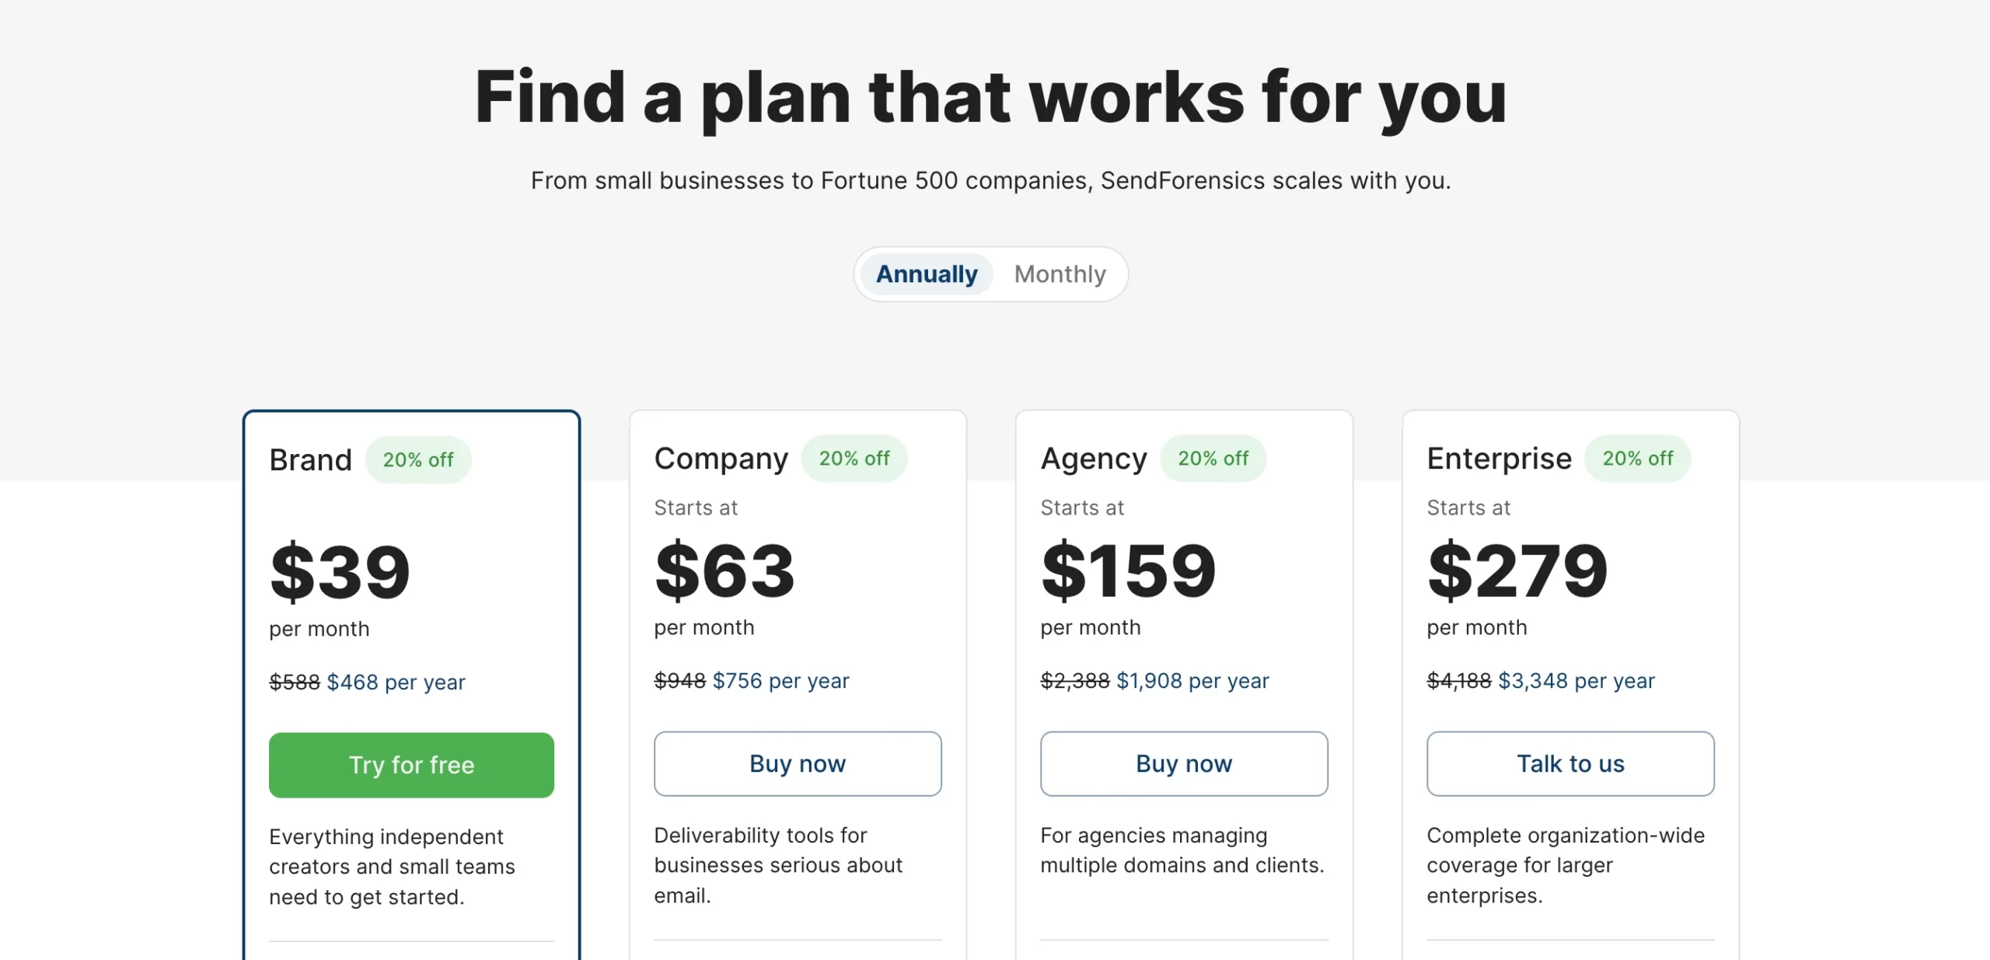Click Try for free on Brand plan
This screenshot has width=1990, height=960.
pos(411,764)
